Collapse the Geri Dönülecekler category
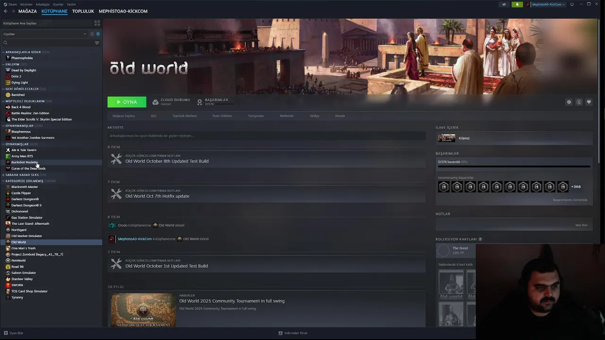605x340 pixels. [3, 89]
